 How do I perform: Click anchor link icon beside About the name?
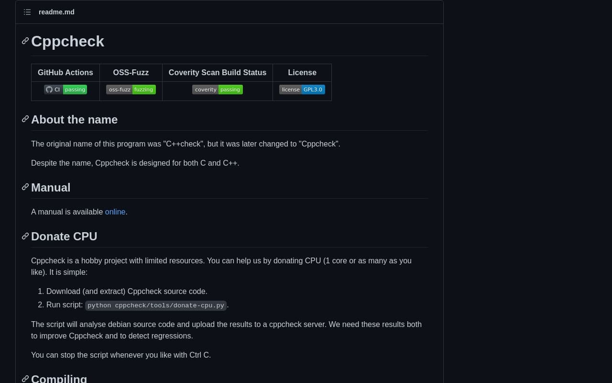[25, 119]
